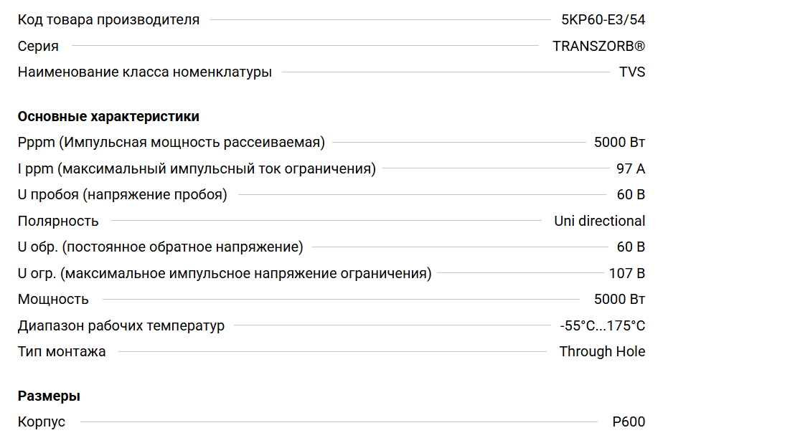The height and width of the screenshot is (443, 795).
Task: Select the "Through Hole" mounting type value
Action: (x=602, y=351)
